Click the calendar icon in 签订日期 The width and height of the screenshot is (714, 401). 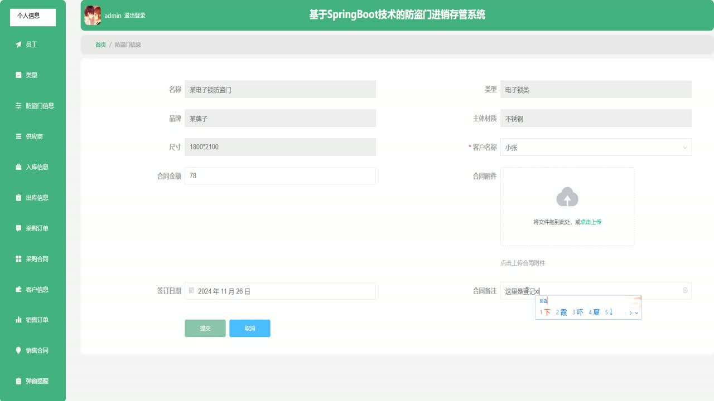point(191,291)
